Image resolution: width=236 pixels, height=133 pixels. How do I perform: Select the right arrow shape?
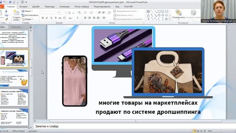click(x=159, y=15)
